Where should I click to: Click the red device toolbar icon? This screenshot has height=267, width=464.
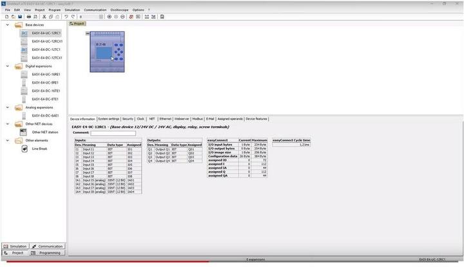[131, 17]
